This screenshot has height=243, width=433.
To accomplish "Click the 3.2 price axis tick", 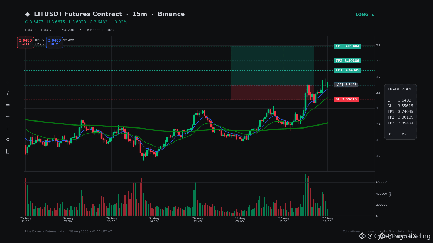I will [x=378, y=156].
